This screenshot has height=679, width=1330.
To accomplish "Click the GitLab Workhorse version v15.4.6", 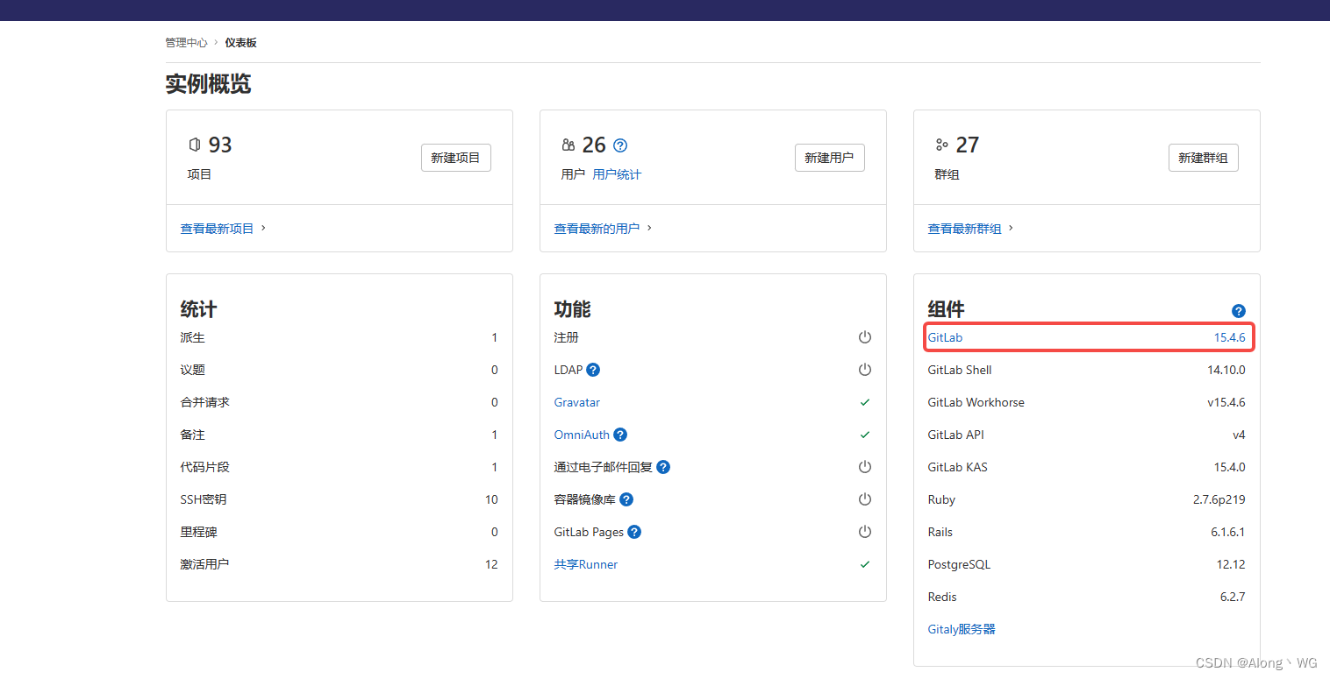I will pyautogui.click(x=1226, y=402).
